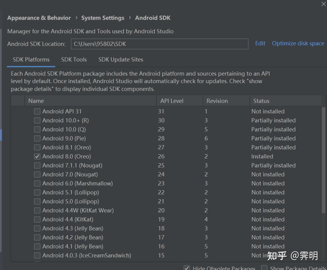The height and width of the screenshot is (270, 327).
Task: Sort the table by API Level header
Action: point(180,101)
